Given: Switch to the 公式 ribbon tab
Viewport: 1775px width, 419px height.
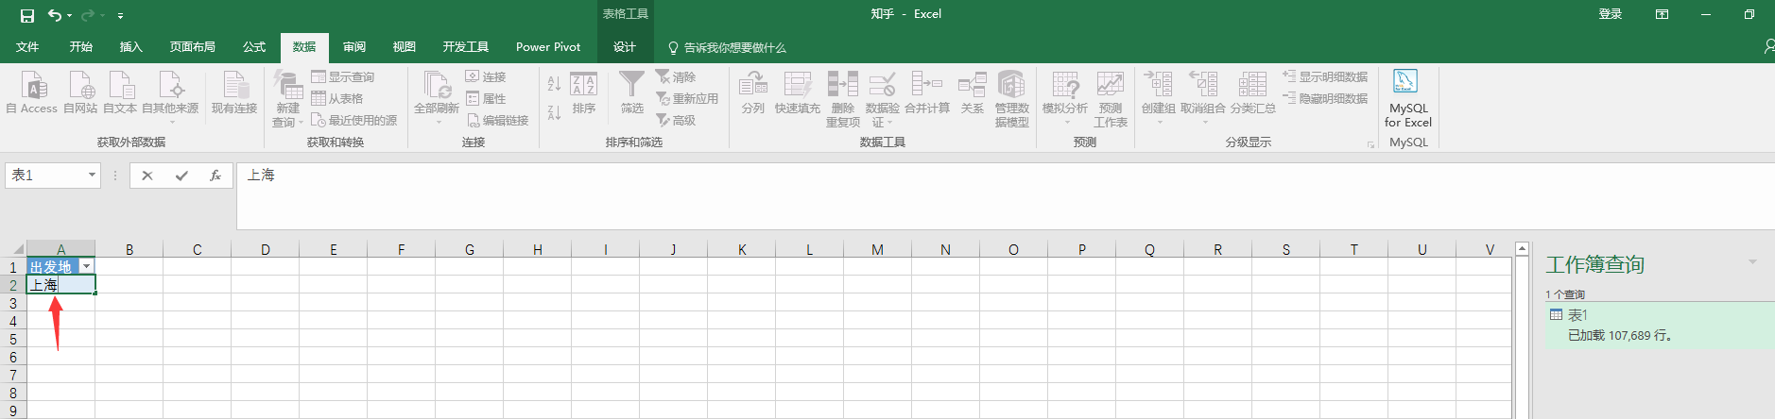Looking at the screenshot, I should click(253, 47).
